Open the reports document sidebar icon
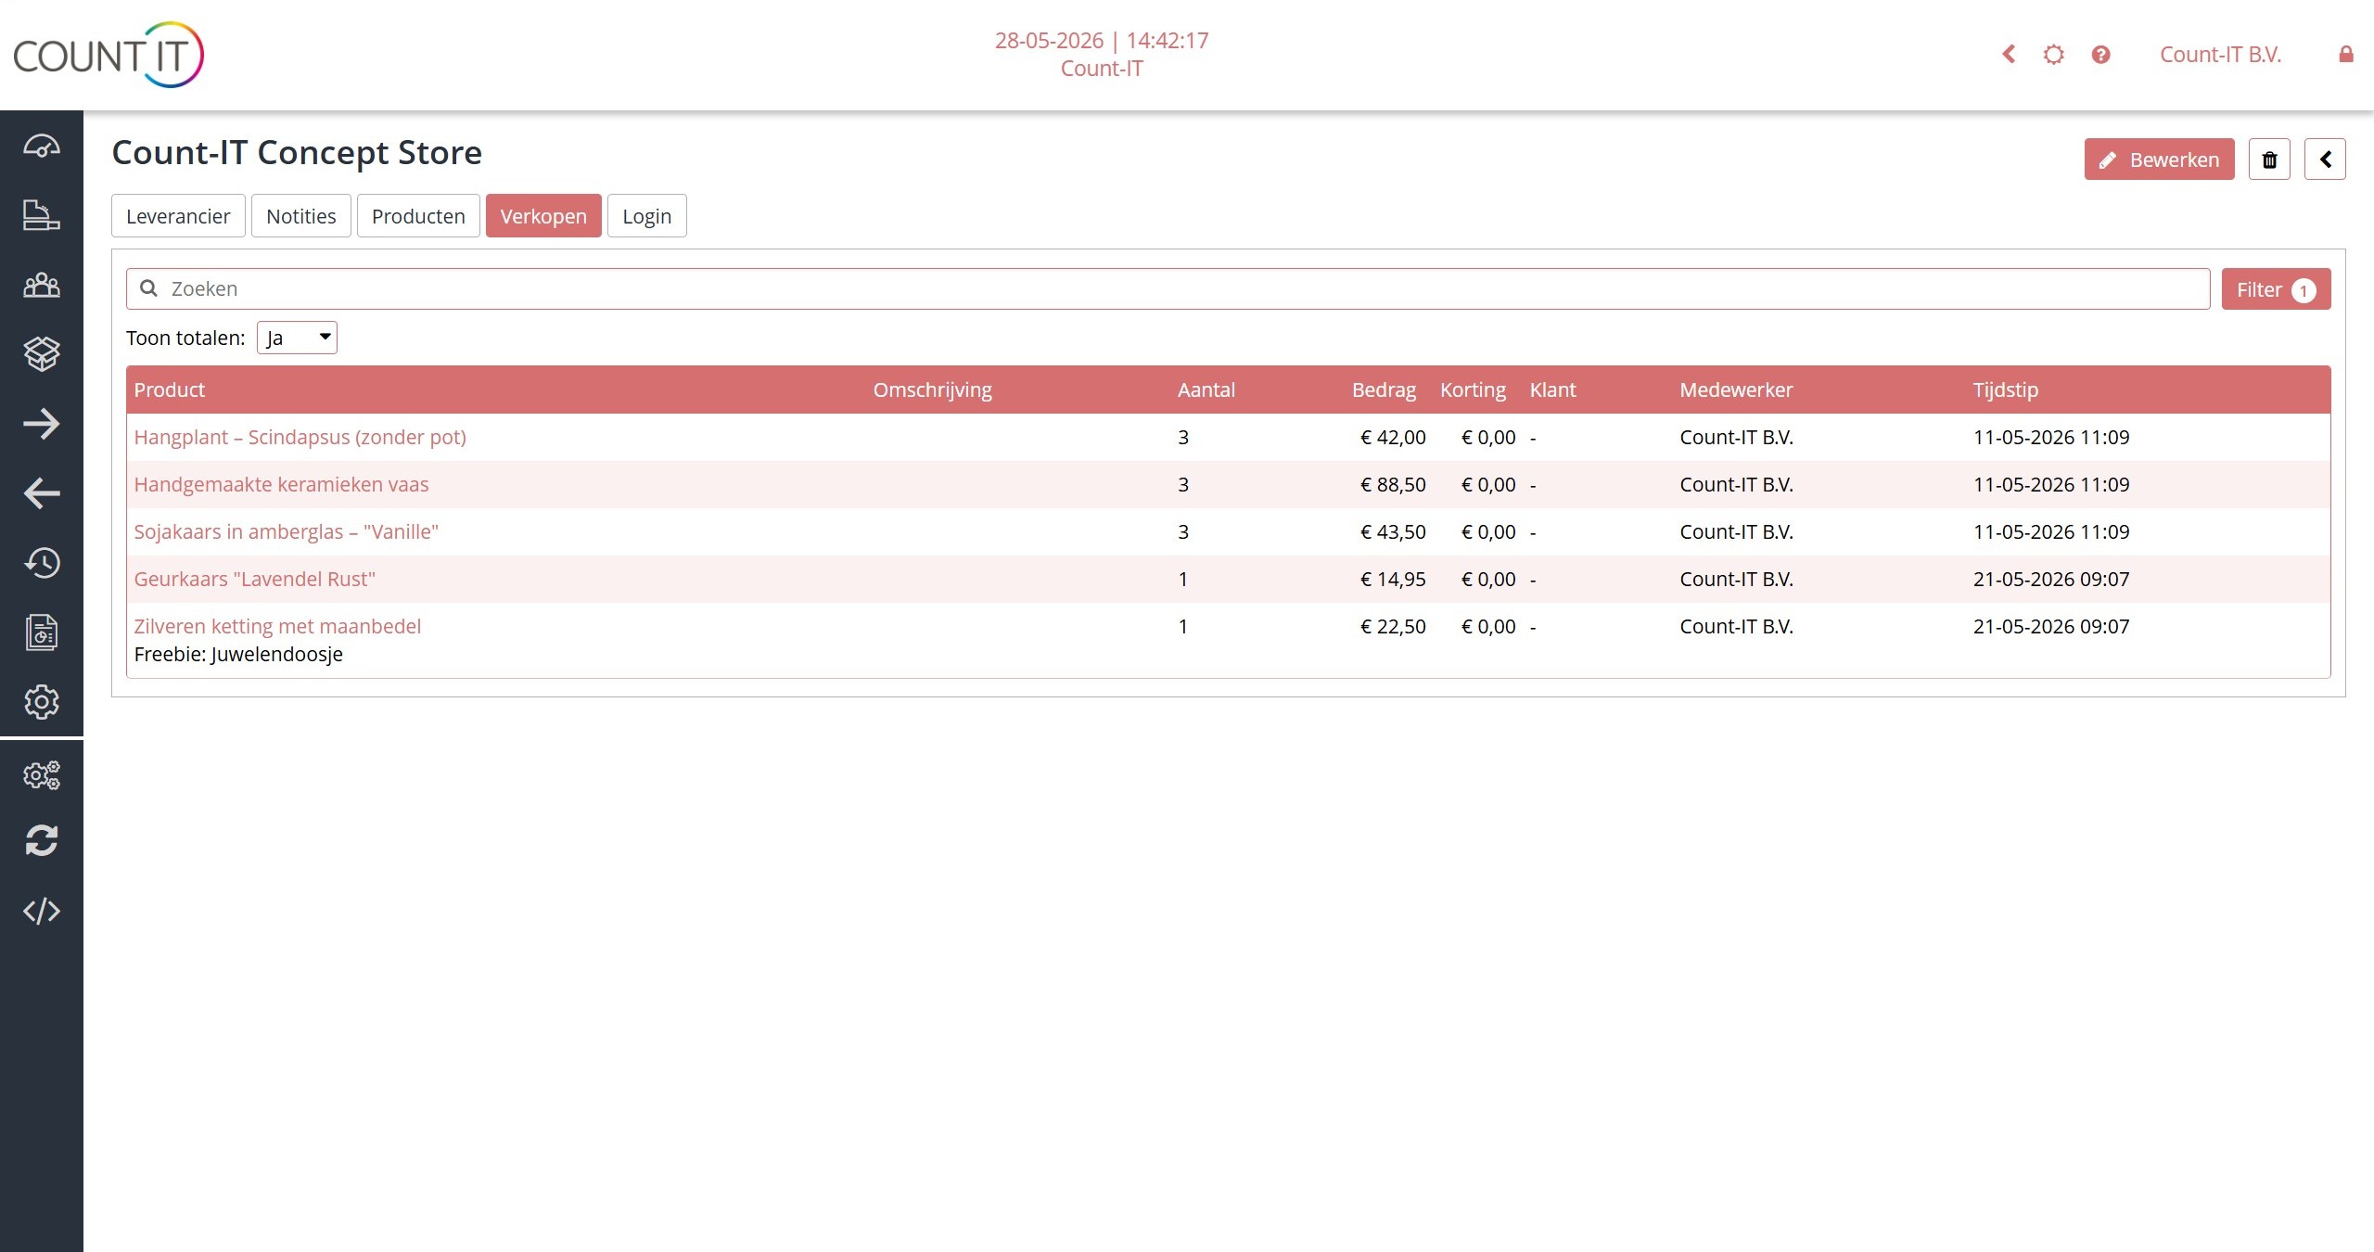 pyautogui.click(x=42, y=632)
